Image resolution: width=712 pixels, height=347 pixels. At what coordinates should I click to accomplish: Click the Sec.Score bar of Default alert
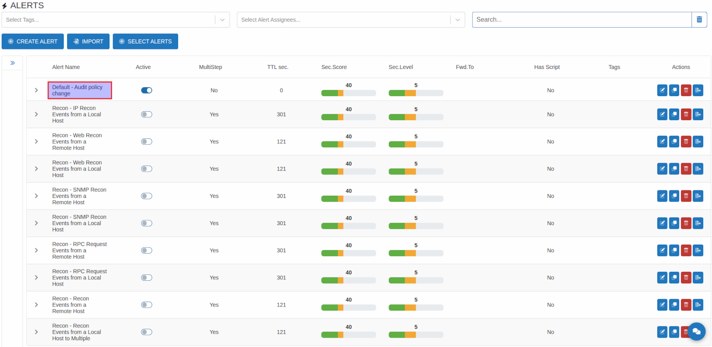348,93
